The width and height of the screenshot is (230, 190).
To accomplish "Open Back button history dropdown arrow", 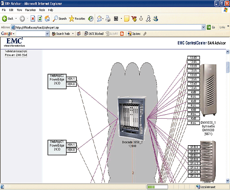I will pyautogui.click(x=16, y=19).
